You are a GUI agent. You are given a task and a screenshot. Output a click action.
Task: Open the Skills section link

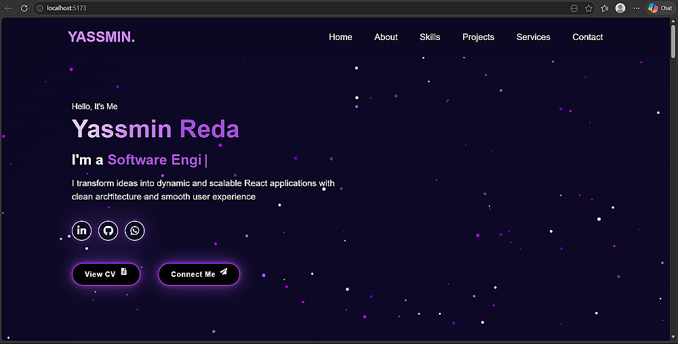point(430,37)
